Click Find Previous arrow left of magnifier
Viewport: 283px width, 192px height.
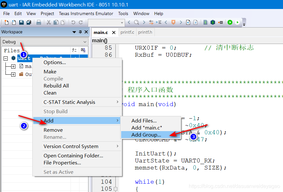pyautogui.click(x=129, y=22)
